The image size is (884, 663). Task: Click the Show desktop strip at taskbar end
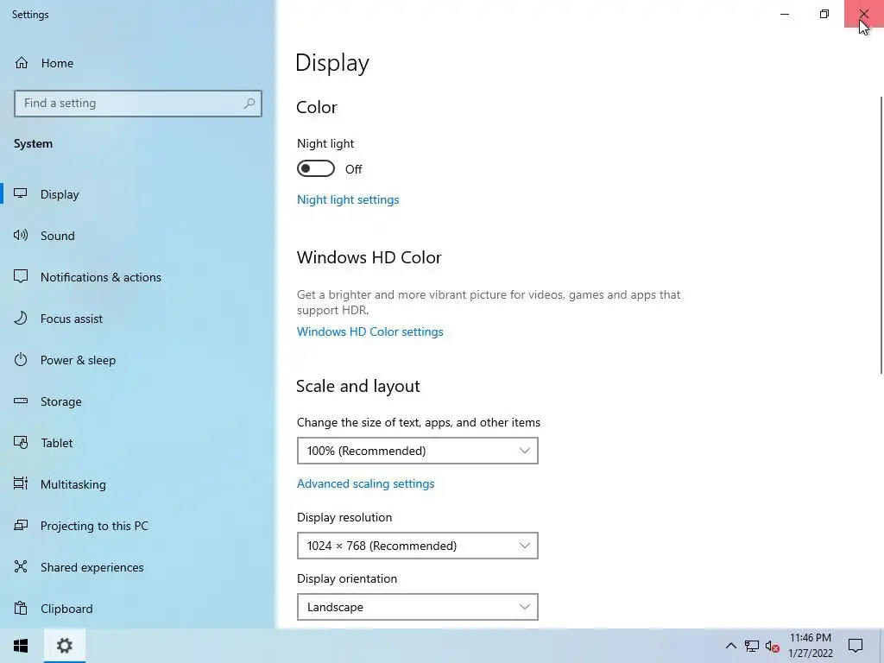(x=881, y=646)
